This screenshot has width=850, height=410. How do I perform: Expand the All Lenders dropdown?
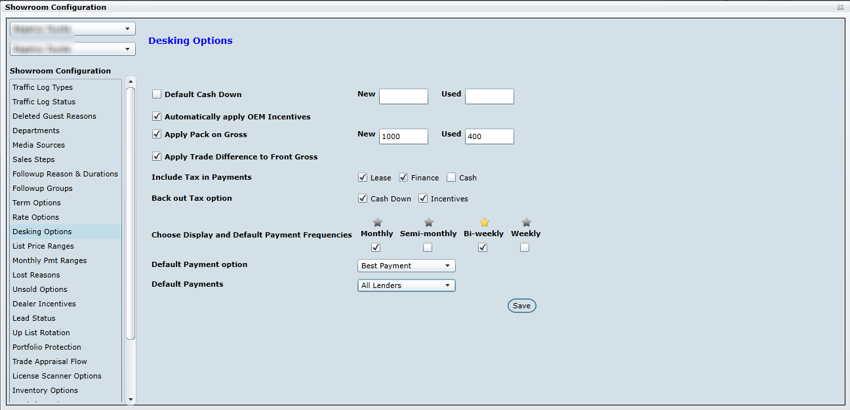406,285
